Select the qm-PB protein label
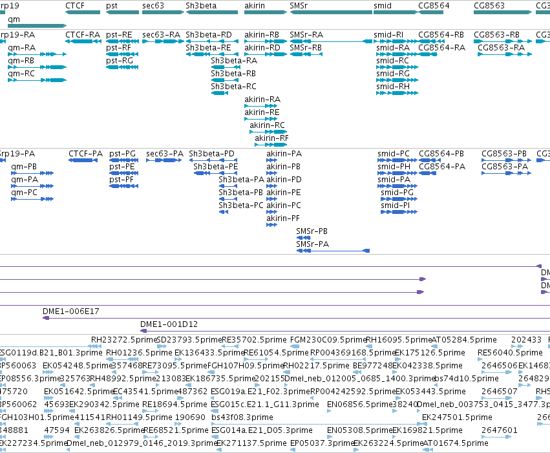Image resolution: width=550 pixels, height=453 pixels. tap(24, 167)
